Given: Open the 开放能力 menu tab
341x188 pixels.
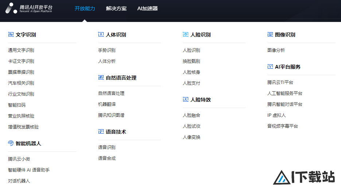Looking at the screenshot, I should 85,8.
